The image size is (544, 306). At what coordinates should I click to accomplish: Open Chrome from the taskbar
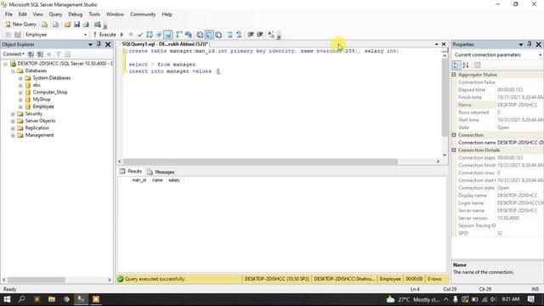[66, 299]
